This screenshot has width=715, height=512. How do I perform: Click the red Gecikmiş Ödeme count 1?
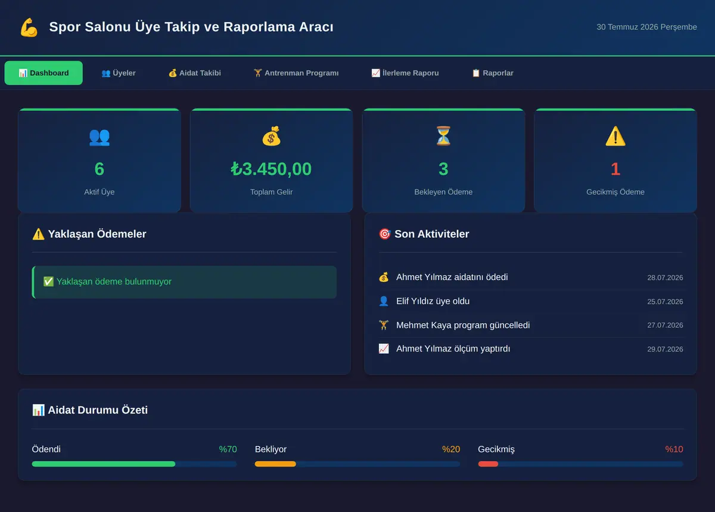615,169
